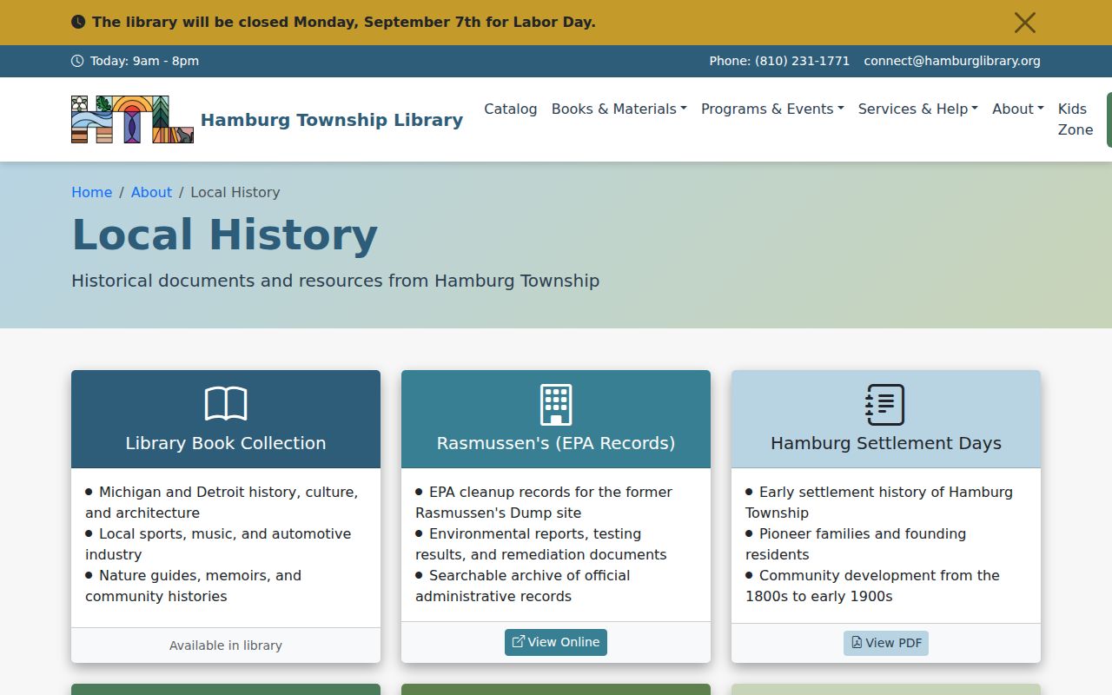Screen dimensions: 1112x695
Task: Click 'EPA cleanup records' bullet text
Action: [544, 502]
